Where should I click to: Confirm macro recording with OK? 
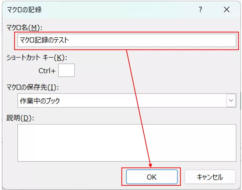pos(152,177)
